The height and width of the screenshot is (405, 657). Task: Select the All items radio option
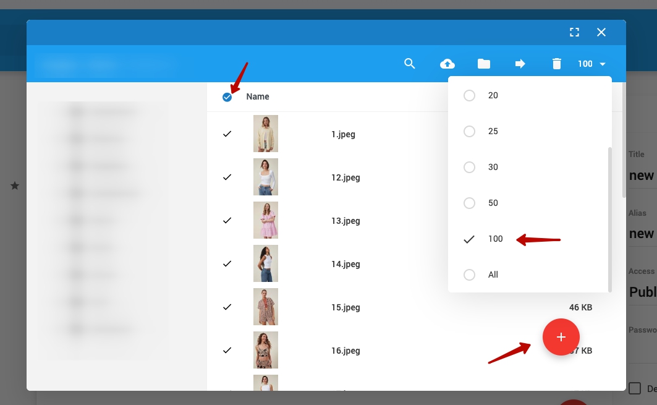[469, 275]
